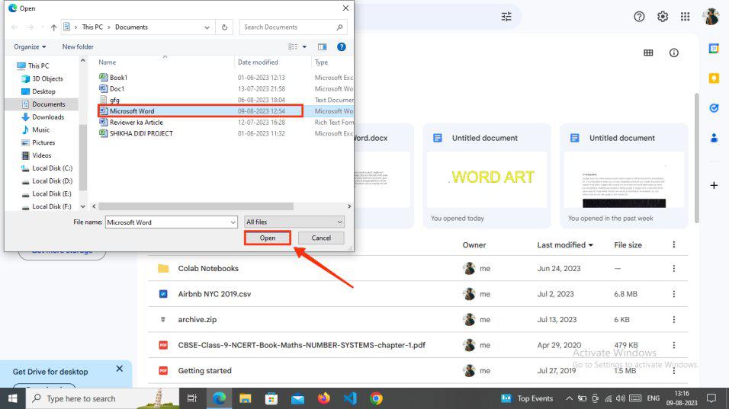Open Google apps grid icon
This screenshot has width=729, height=409.
(x=685, y=17)
